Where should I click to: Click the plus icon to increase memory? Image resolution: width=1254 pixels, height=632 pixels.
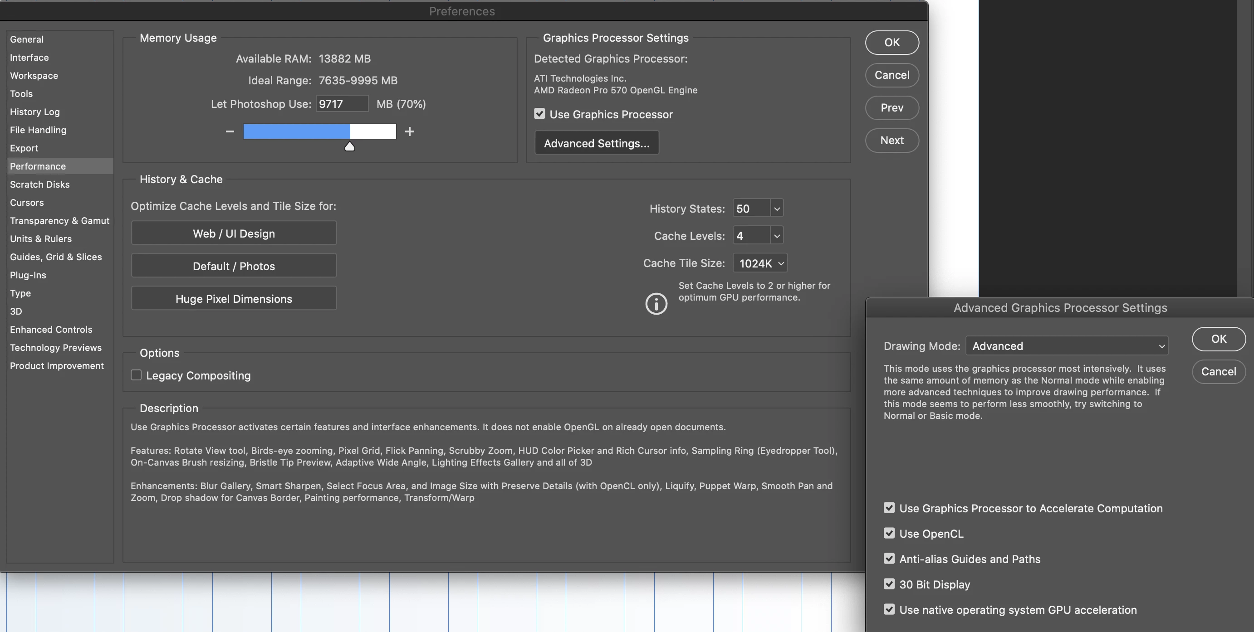[x=409, y=131]
